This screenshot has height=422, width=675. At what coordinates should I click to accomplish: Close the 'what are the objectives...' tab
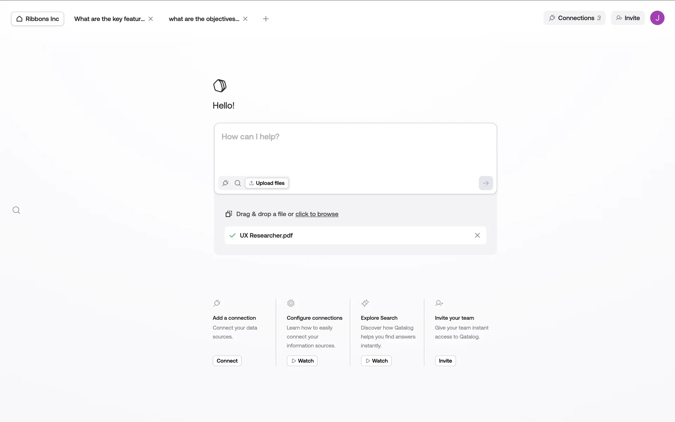click(x=245, y=19)
